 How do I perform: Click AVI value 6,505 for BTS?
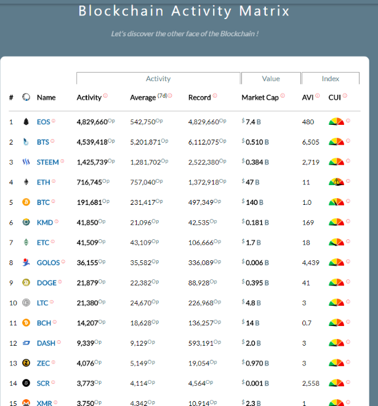[x=311, y=142]
